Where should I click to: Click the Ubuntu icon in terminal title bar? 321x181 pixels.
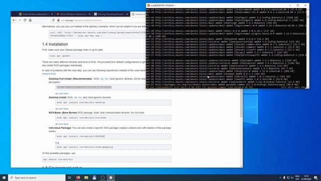pos(148,6)
